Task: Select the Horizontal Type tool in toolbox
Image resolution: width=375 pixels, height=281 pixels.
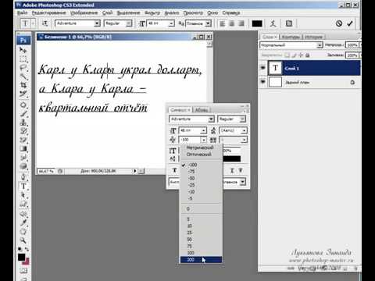Action: (23, 186)
